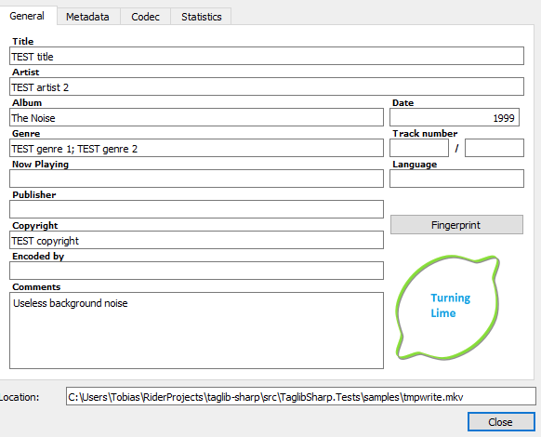Click the Date field showing 1999
541x437 pixels.
coord(455,117)
